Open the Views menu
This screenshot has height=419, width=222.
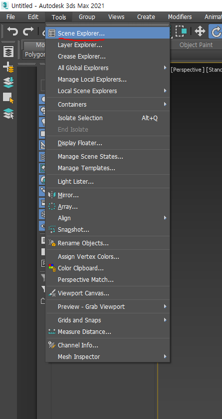[x=116, y=17]
